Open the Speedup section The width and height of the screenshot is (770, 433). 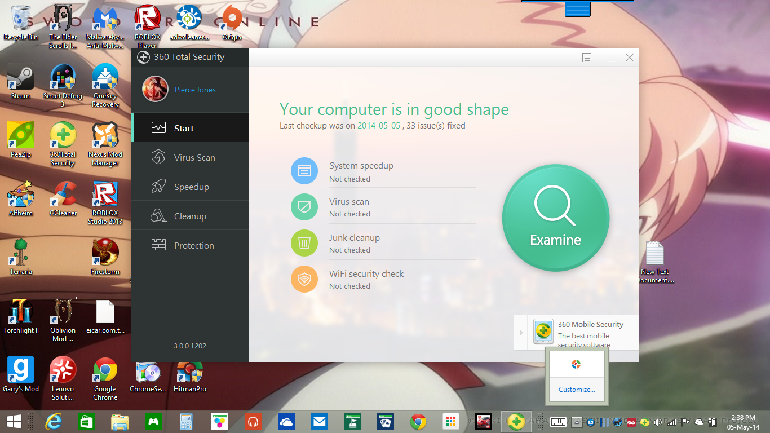click(x=191, y=187)
